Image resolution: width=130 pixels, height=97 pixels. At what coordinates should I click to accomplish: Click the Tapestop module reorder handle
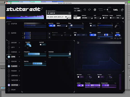19,80
